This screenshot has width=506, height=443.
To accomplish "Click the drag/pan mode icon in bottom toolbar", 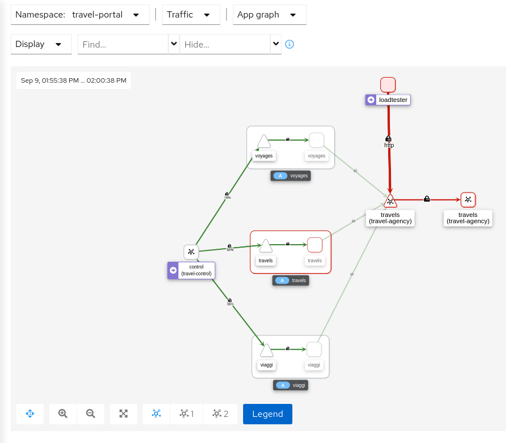I will click(31, 414).
